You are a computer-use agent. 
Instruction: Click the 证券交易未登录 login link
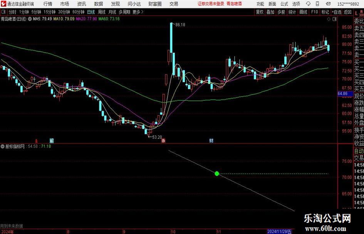click(x=211, y=4)
